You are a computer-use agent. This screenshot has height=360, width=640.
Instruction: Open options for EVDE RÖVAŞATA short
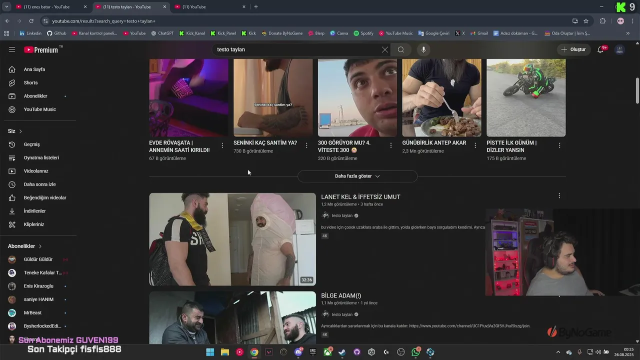pos(222,145)
